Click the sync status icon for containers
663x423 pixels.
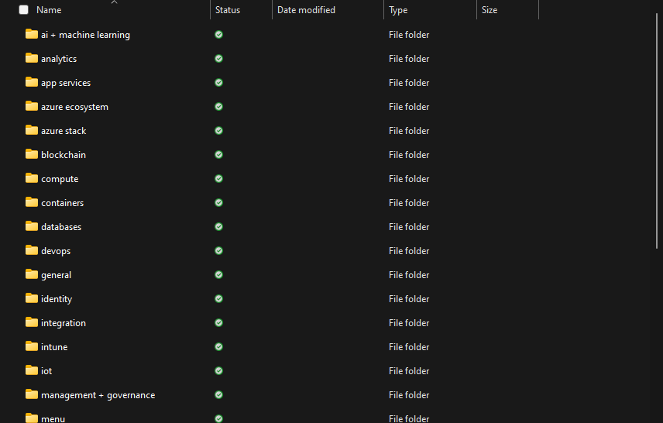(x=218, y=203)
